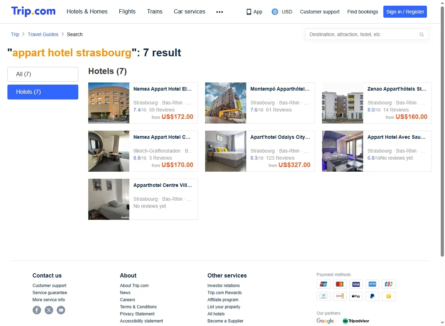Open Montempô Apparthôtel title link
The width and height of the screenshot is (445, 326).
click(x=280, y=89)
